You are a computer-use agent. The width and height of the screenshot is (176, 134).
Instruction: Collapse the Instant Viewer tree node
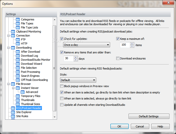click(x=13, y=88)
